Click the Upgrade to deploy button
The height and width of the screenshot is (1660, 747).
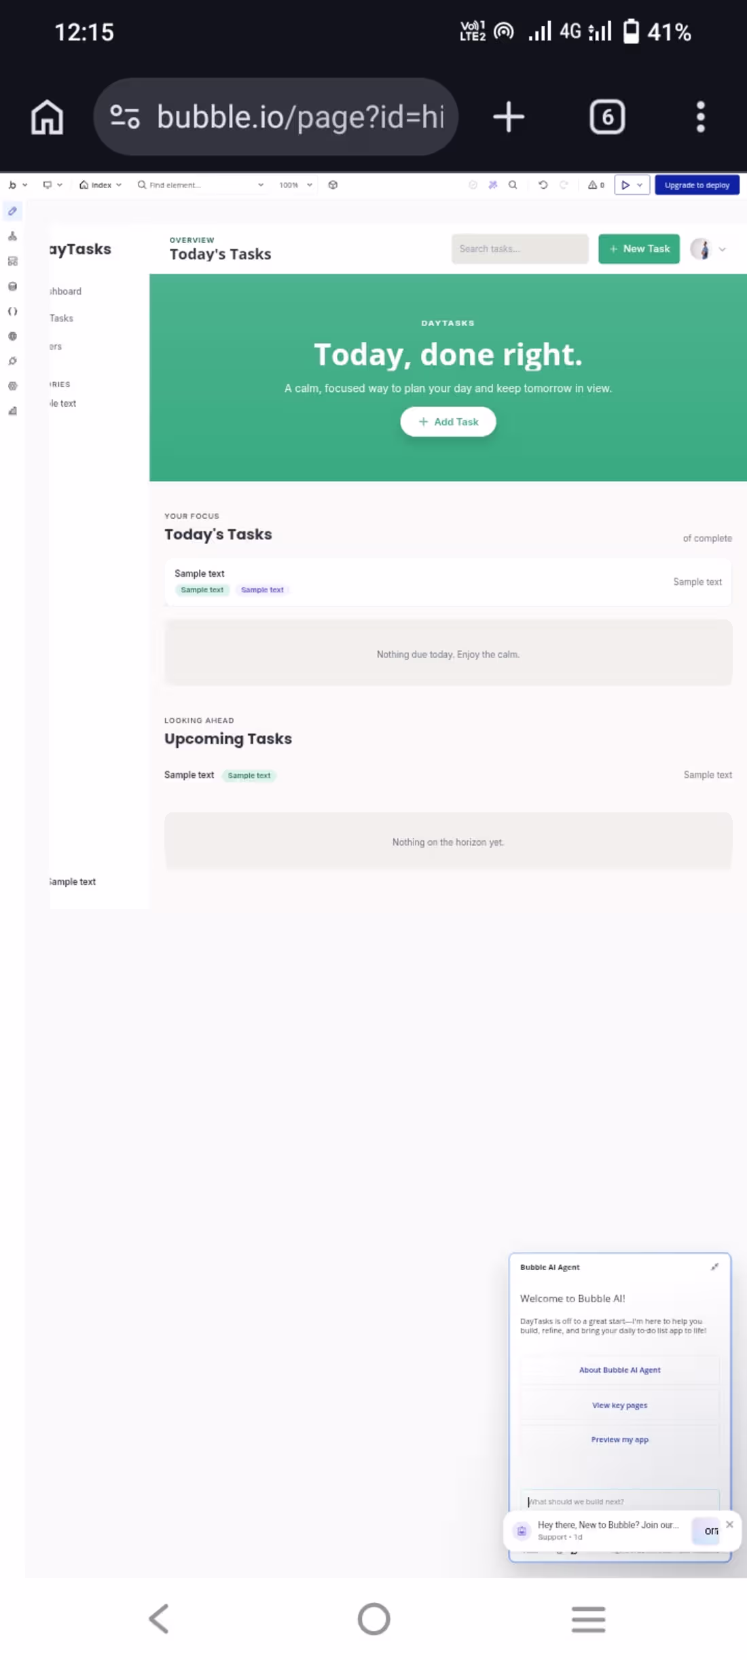[x=697, y=185]
